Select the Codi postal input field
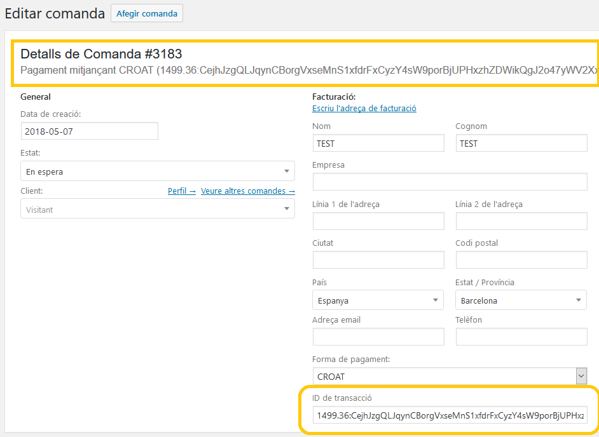Viewport: 599px width, 437px height. click(521, 260)
